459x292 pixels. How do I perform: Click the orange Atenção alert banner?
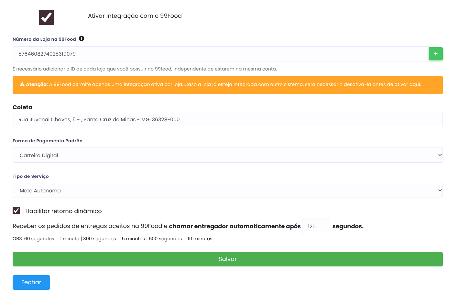(227, 85)
